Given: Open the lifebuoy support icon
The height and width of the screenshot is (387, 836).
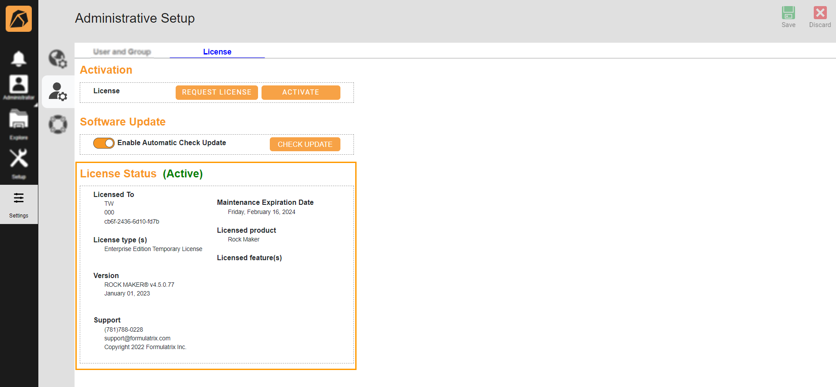Looking at the screenshot, I should point(58,124).
